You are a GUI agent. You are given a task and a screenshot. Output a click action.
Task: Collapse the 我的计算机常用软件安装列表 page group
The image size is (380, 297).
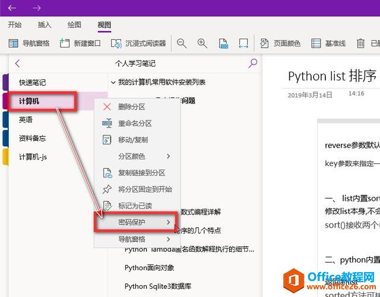pyautogui.click(x=113, y=83)
